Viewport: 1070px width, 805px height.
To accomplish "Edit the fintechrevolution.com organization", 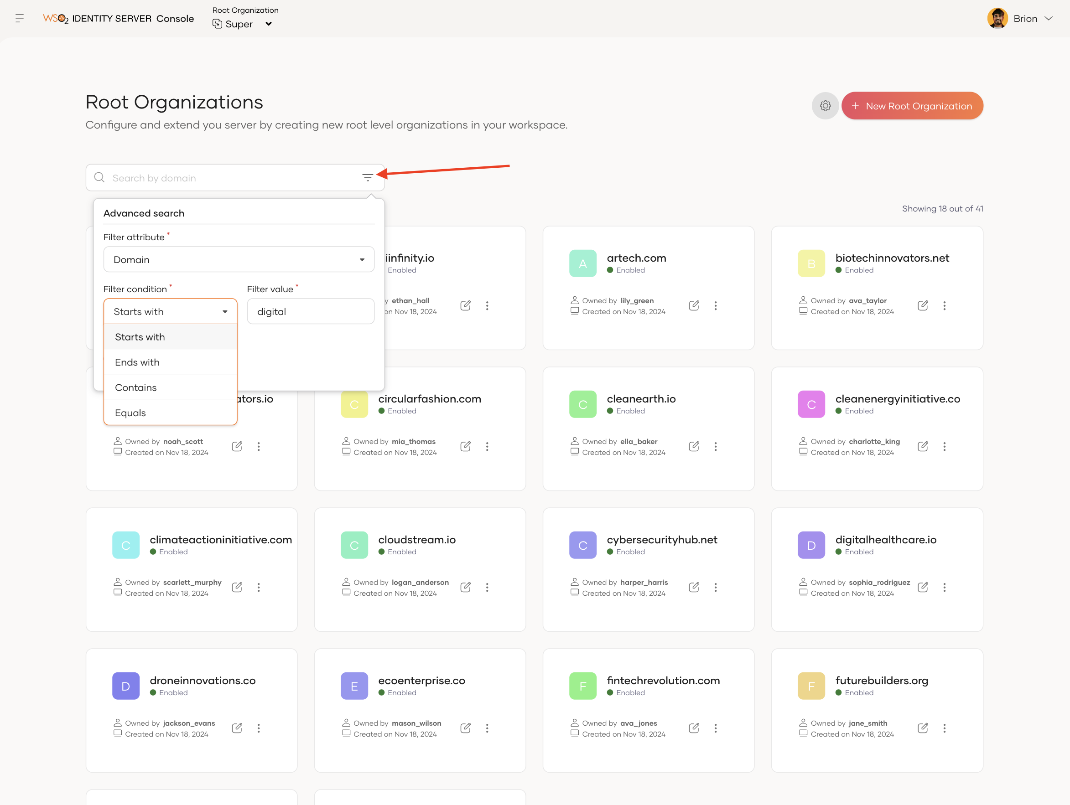I will 694,728.
